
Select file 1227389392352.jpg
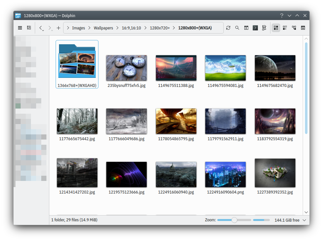pyautogui.click(x=275, y=176)
